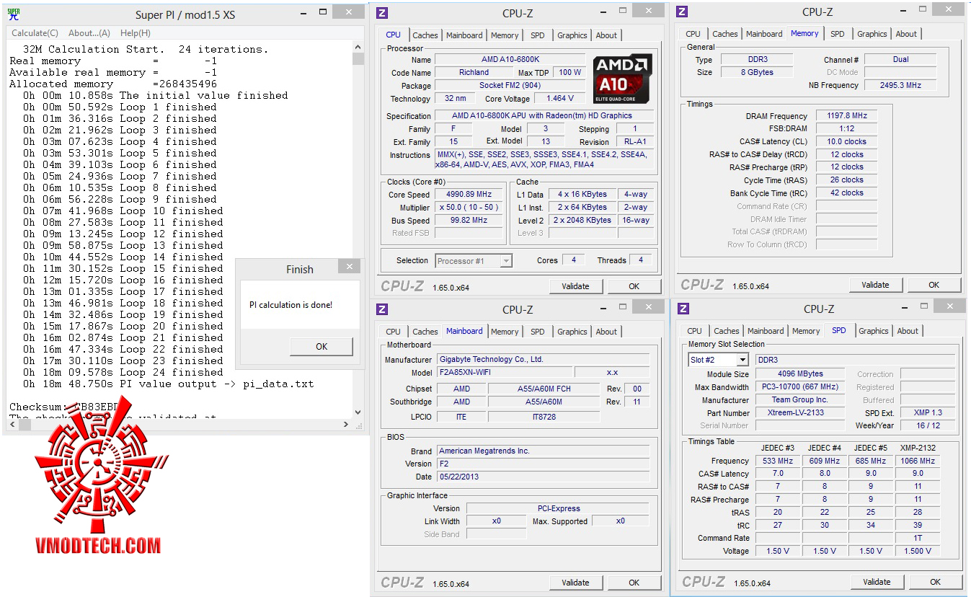Click the Z icon of the CPU-Z SPD window
This screenshot has width=971, height=597.
point(683,309)
